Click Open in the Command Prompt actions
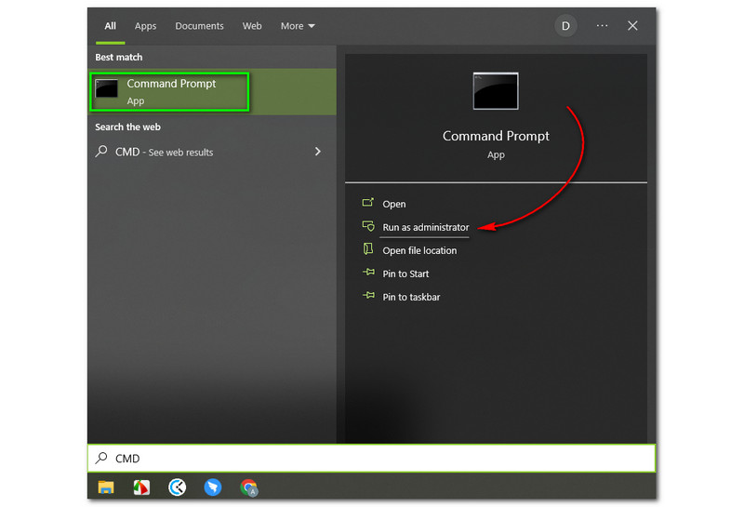744x507 pixels. 393,204
